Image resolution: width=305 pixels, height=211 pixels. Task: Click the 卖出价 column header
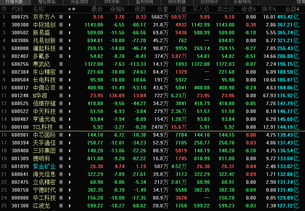(x=226, y=9)
